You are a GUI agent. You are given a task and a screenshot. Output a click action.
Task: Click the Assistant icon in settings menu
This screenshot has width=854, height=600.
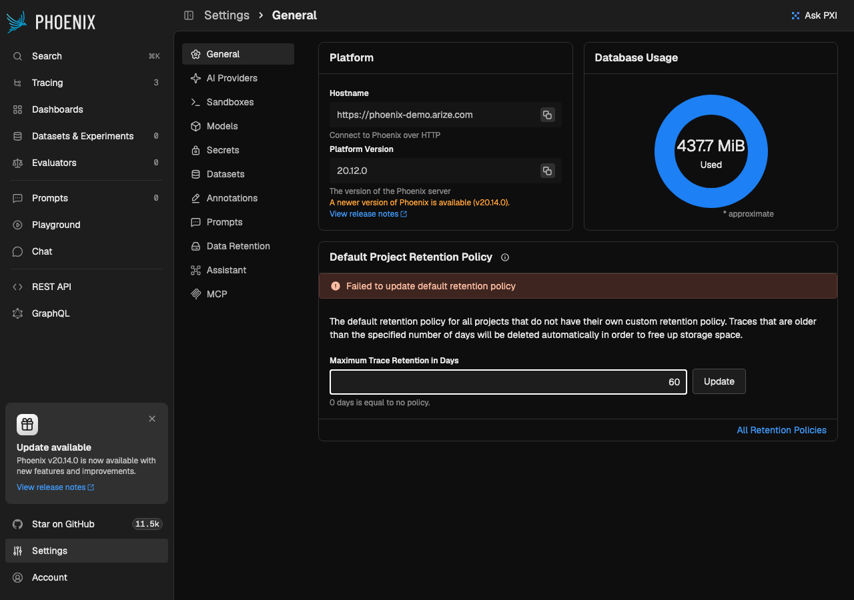[195, 270]
